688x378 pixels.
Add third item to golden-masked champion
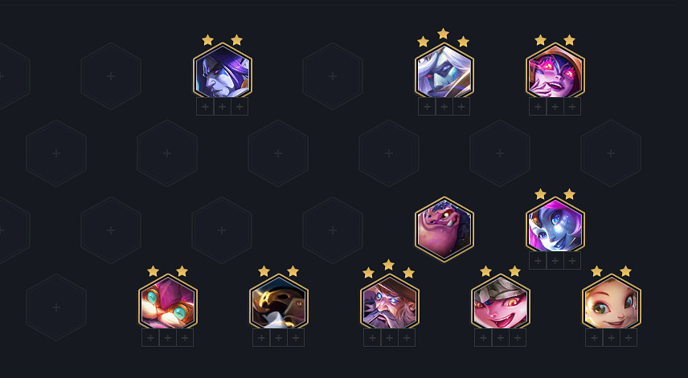(296, 338)
